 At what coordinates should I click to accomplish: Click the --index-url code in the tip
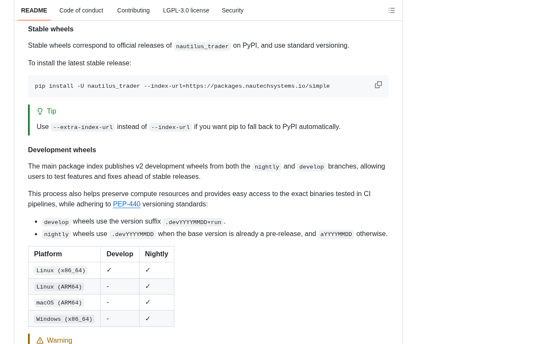170,127
